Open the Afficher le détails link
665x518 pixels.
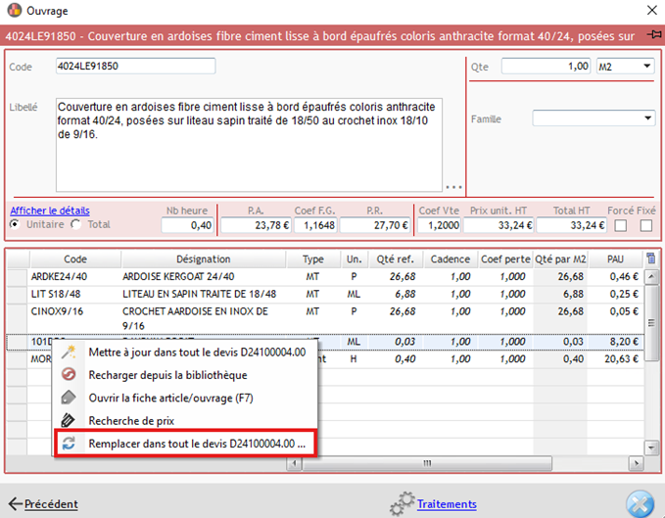pyautogui.click(x=50, y=211)
